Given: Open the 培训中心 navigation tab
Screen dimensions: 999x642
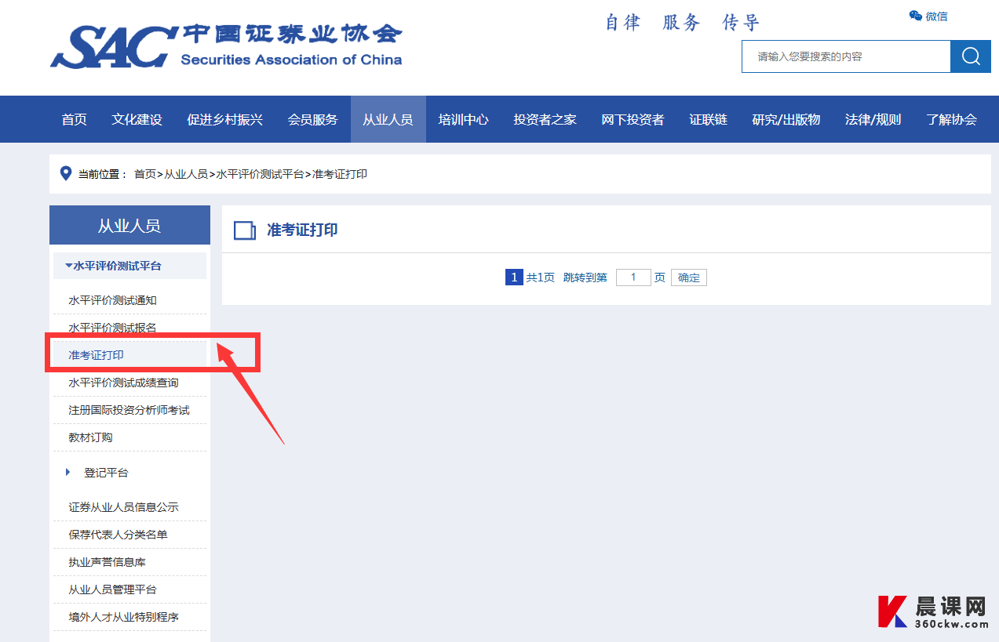Looking at the screenshot, I should pos(464,119).
